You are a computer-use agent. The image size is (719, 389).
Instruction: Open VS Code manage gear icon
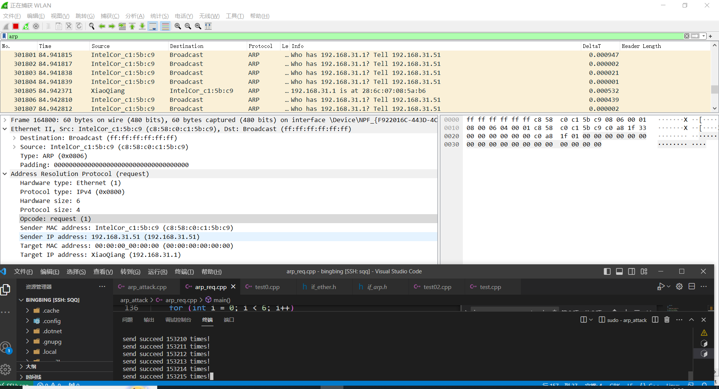point(6,370)
